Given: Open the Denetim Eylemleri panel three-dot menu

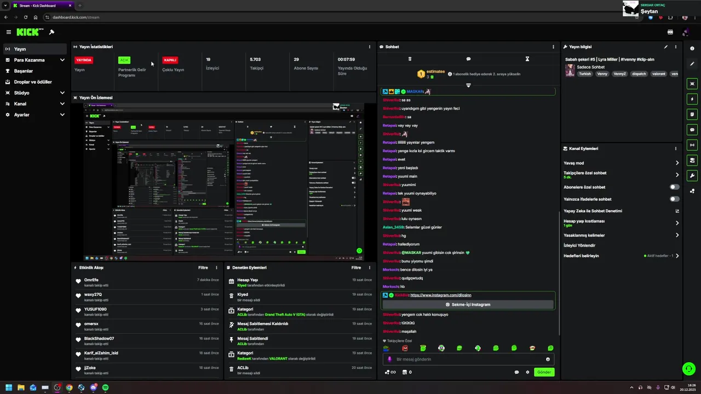Looking at the screenshot, I should 369,268.
